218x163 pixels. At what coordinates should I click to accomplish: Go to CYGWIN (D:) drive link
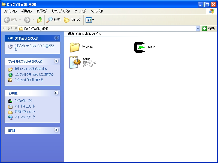23,101
